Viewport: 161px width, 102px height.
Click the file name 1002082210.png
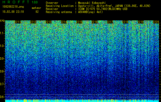[x=13, y=7]
